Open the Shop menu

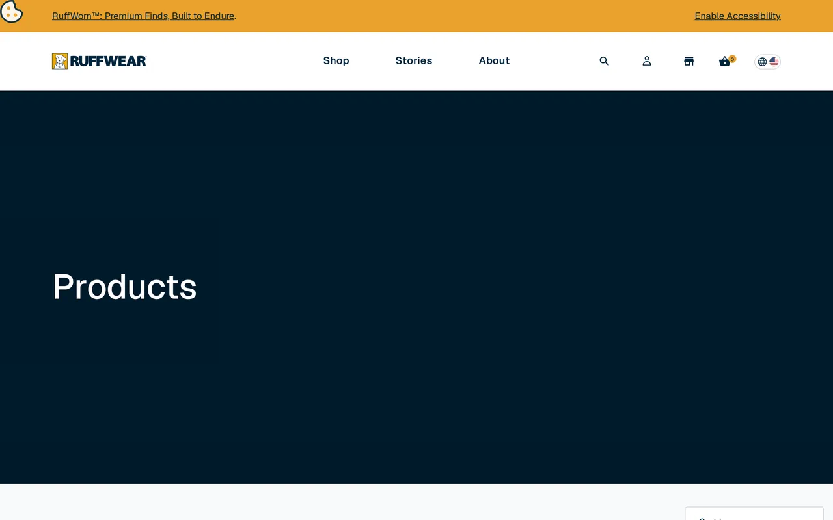pyautogui.click(x=336, y=60)
